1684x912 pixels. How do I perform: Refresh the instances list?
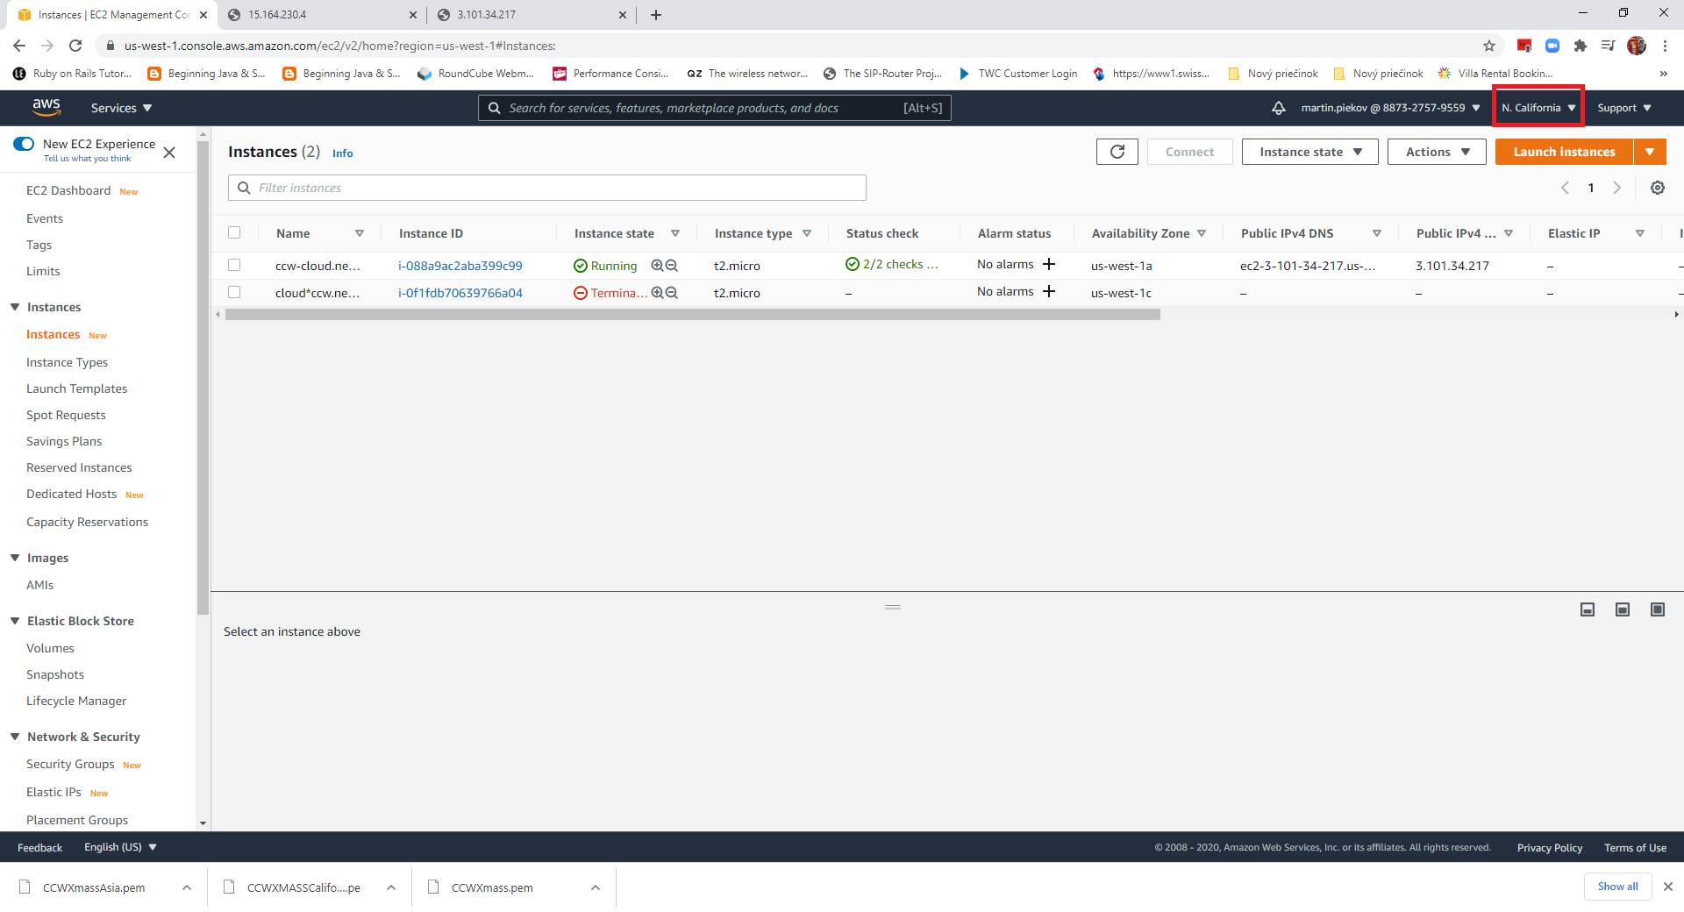[1117, 152]
